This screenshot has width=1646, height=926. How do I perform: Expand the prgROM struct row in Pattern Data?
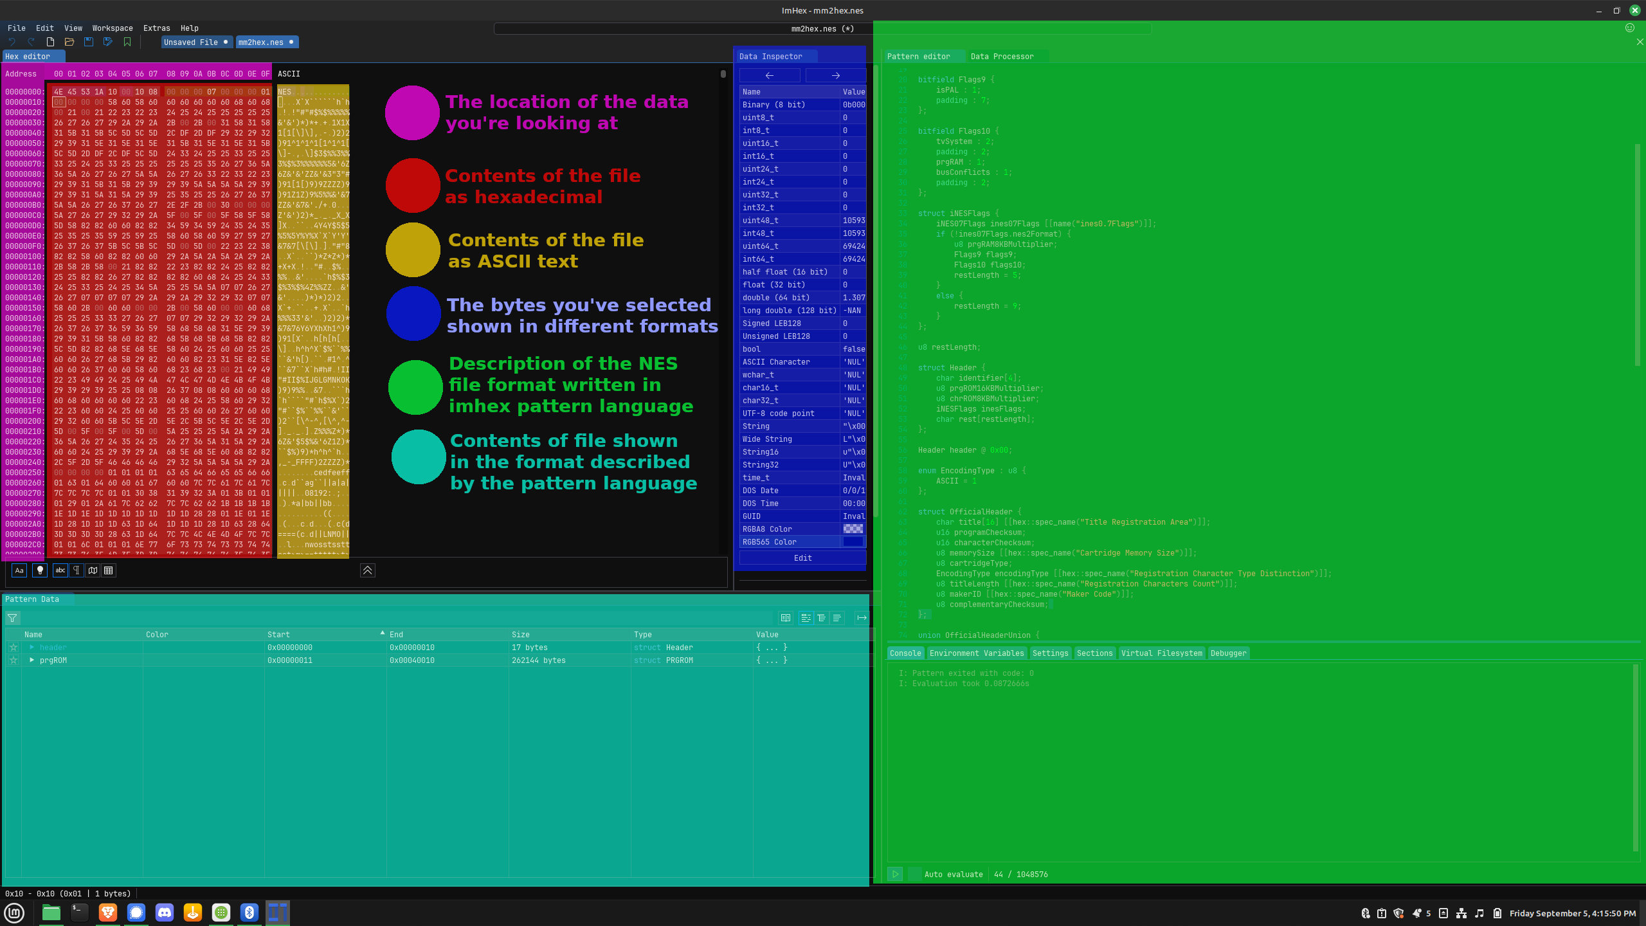32,660
